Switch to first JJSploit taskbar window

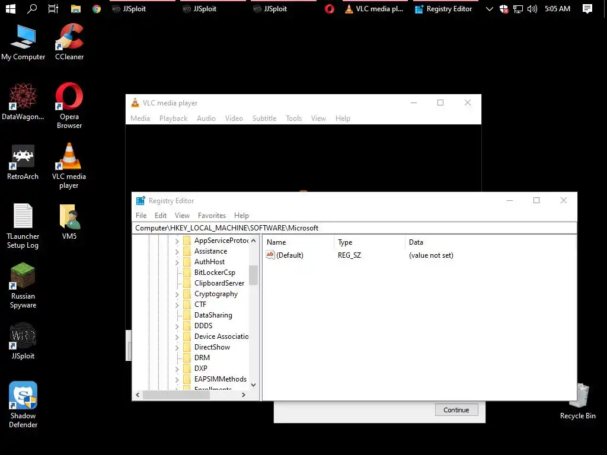point(142,9)
